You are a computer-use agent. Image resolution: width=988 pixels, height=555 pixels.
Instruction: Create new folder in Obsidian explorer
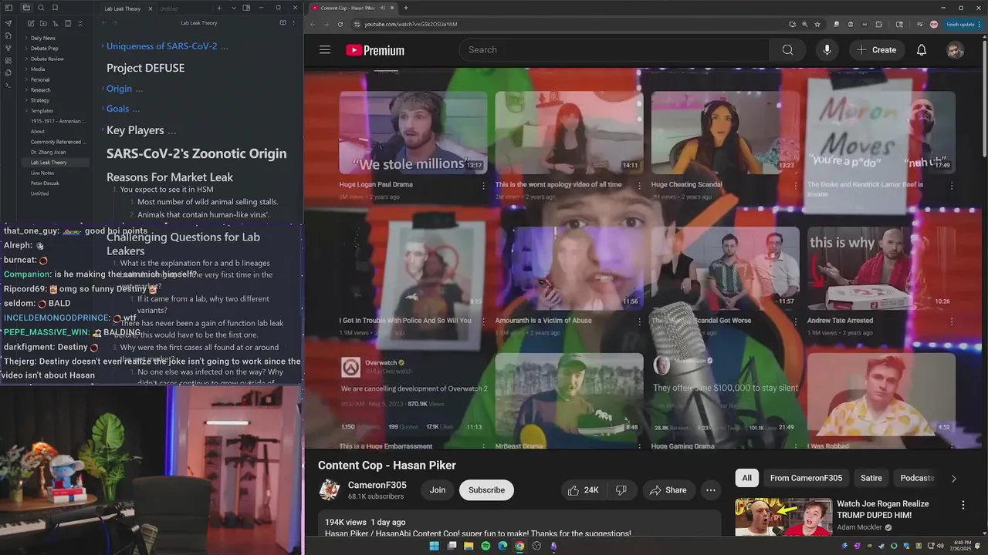(x=43, y=24)
